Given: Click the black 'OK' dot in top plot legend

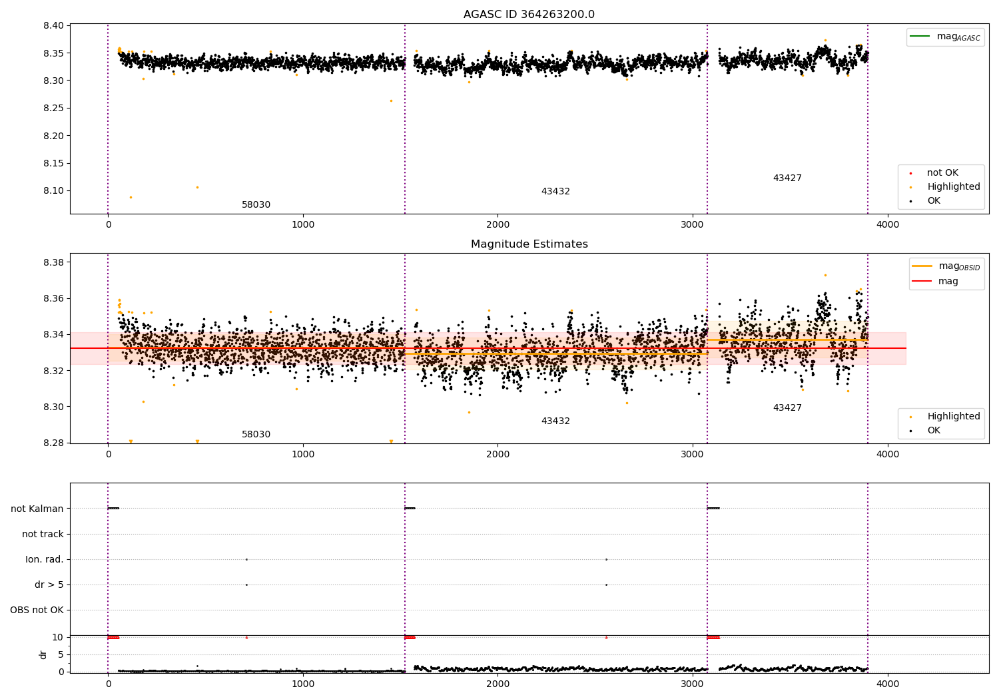Looking at the screenshot, I should (910, 201).
